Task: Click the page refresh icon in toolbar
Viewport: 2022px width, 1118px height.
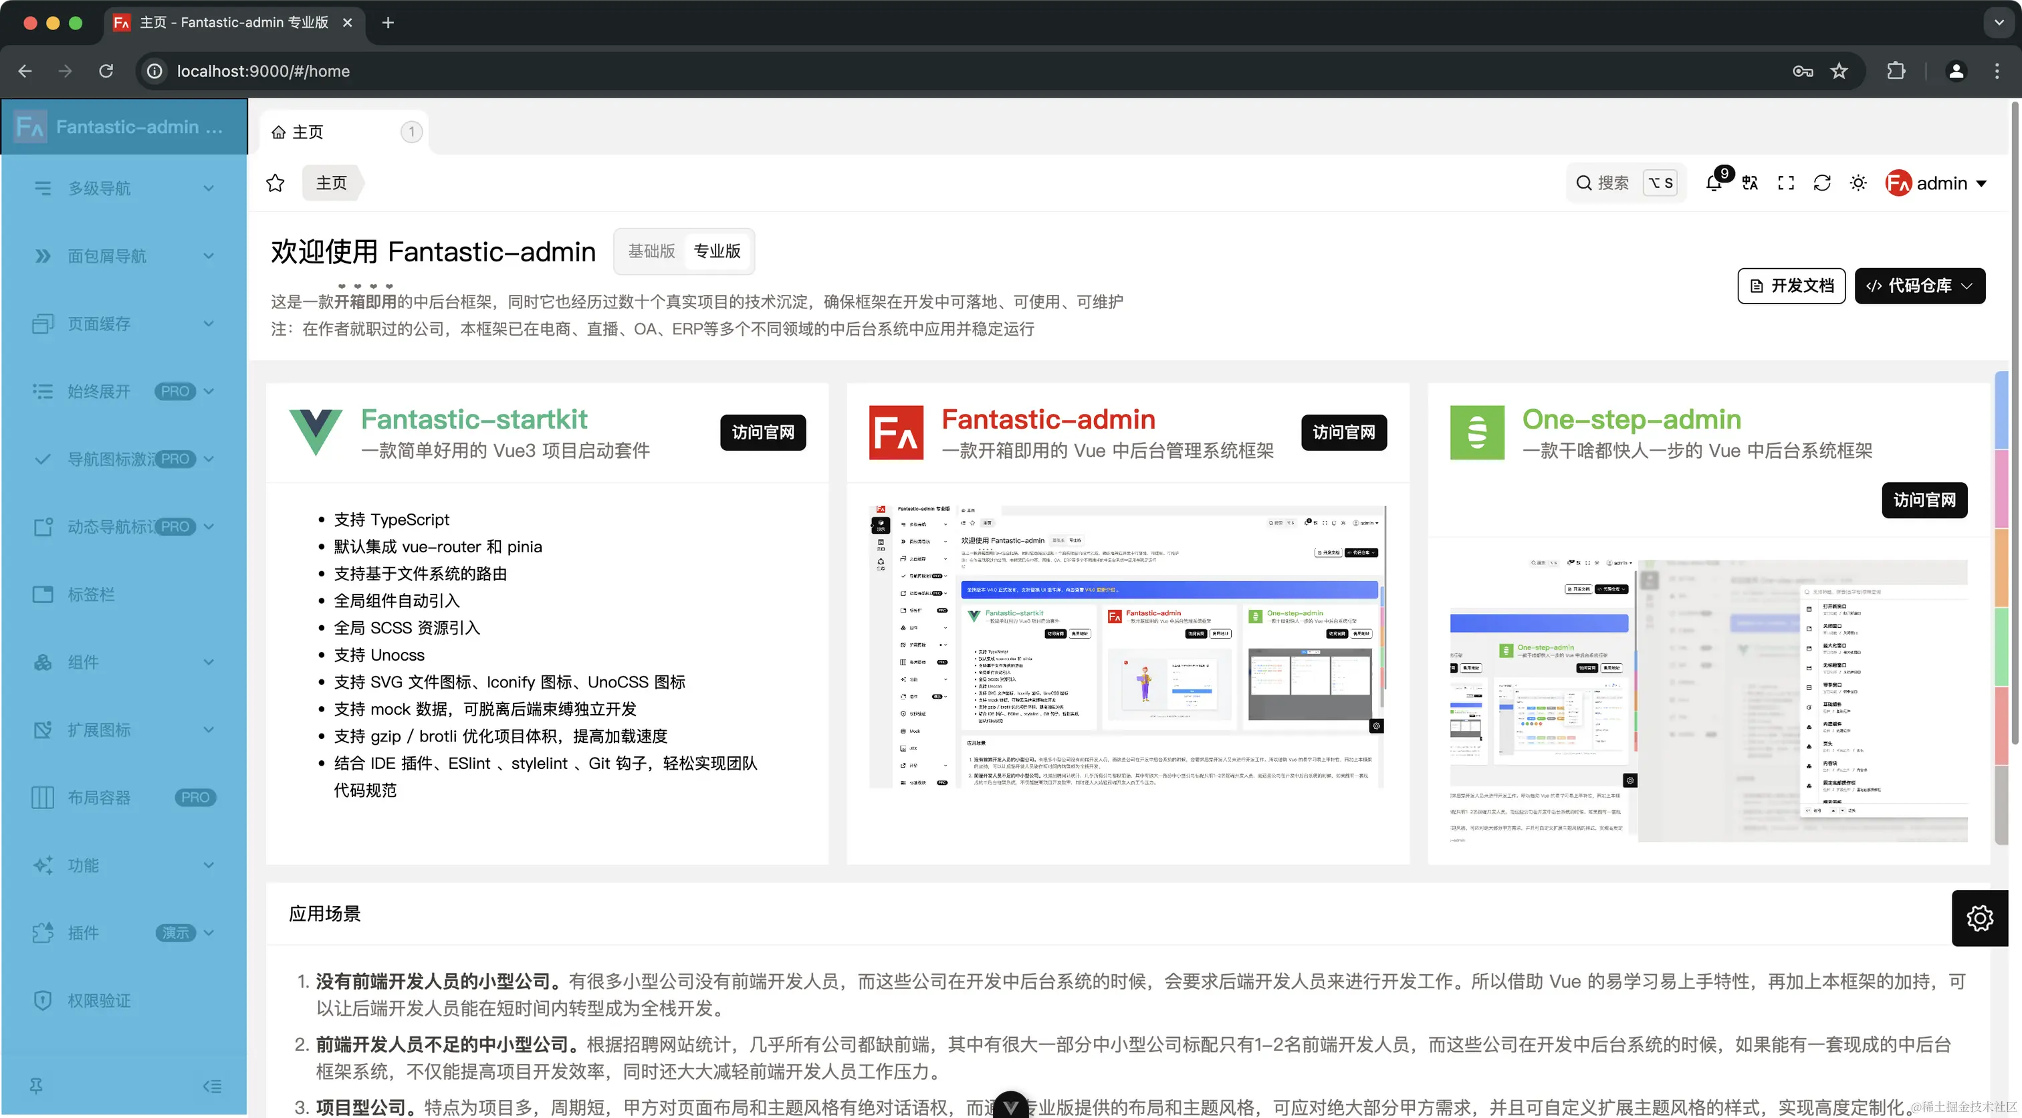Action: [x=1822, y=183]
